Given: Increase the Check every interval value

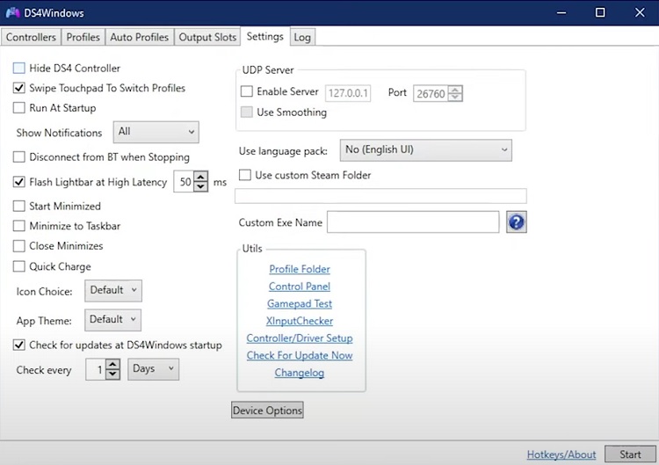Looking at the screenshot, I should (x=112, y=364).
